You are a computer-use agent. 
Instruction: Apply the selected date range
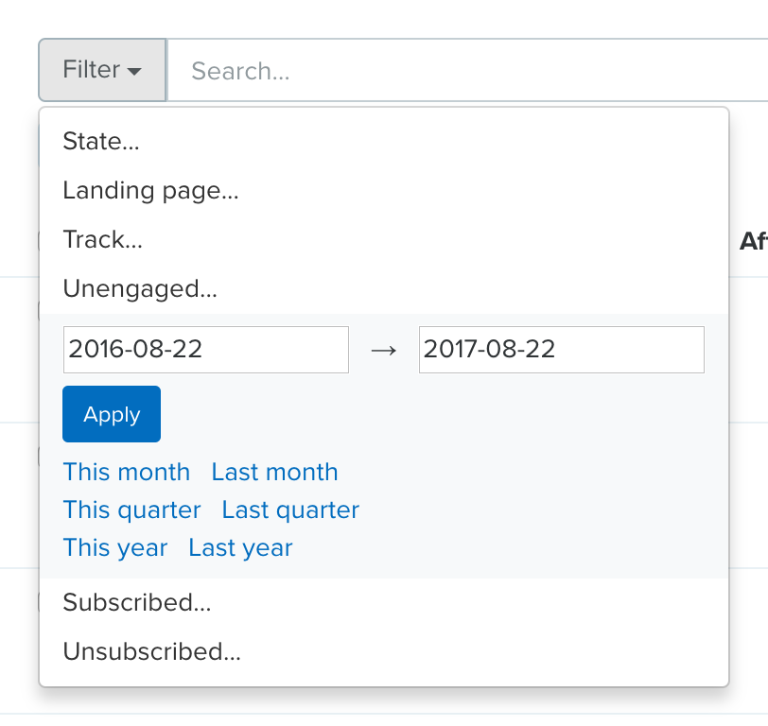pos(112,414)
